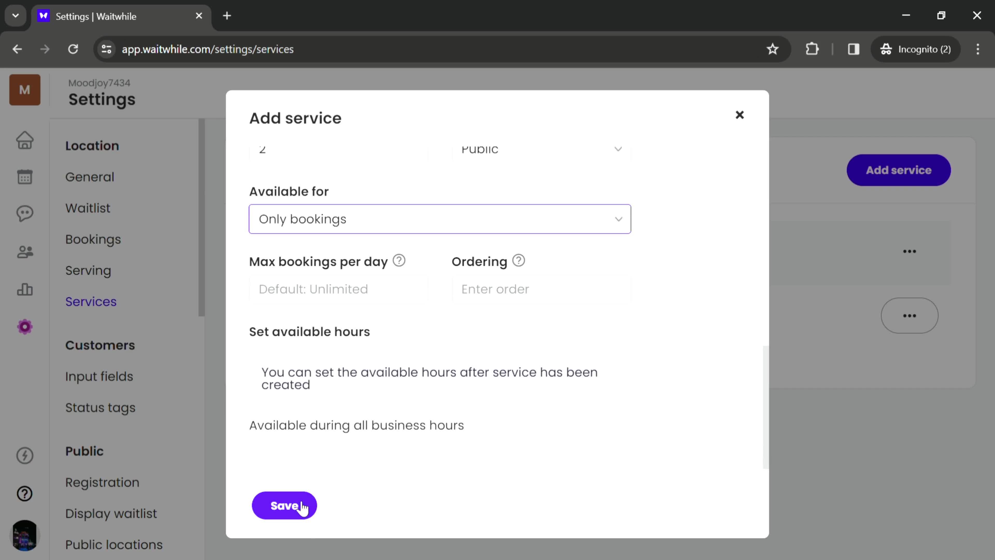Click the dialog scrollbar thumb
Image resolution: width=995 pixels, height=560 pixels.
tap(765, 407)
